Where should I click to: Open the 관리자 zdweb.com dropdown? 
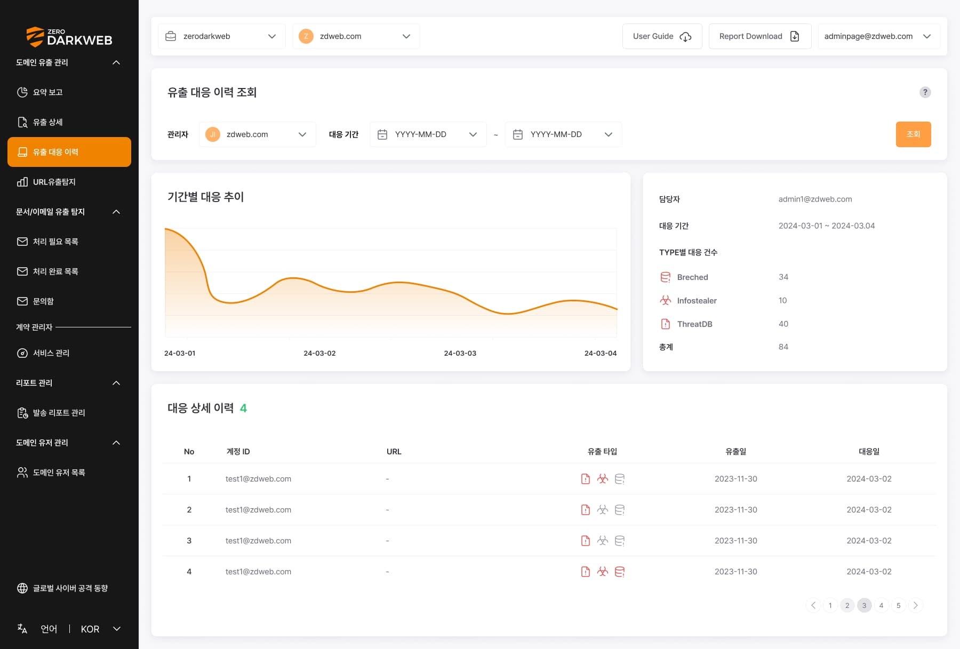click(258, 134)
